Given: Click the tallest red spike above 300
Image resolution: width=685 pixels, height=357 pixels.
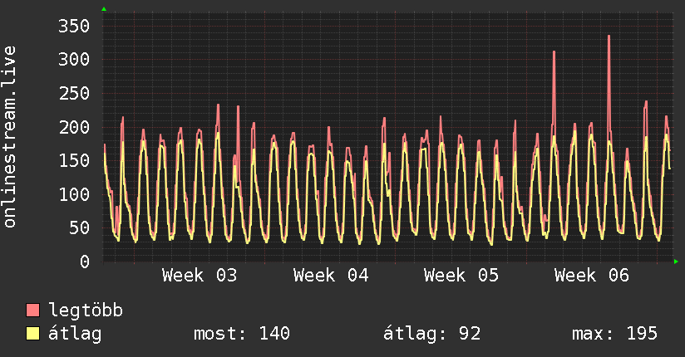Looking at the screenshot, I should coord(609,37).
